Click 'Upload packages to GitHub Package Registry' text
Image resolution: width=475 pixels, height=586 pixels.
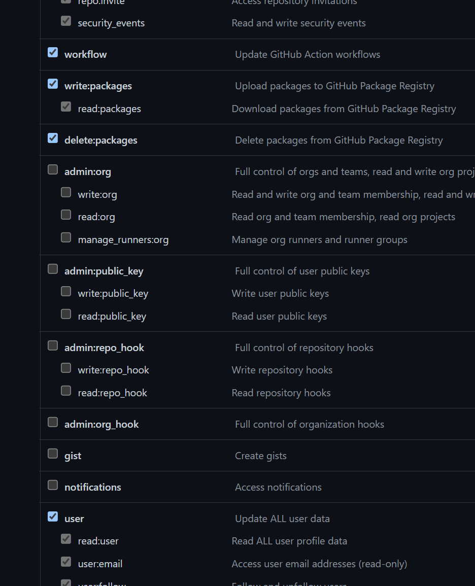pos(335,86)
